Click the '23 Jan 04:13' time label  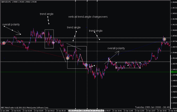50,111
